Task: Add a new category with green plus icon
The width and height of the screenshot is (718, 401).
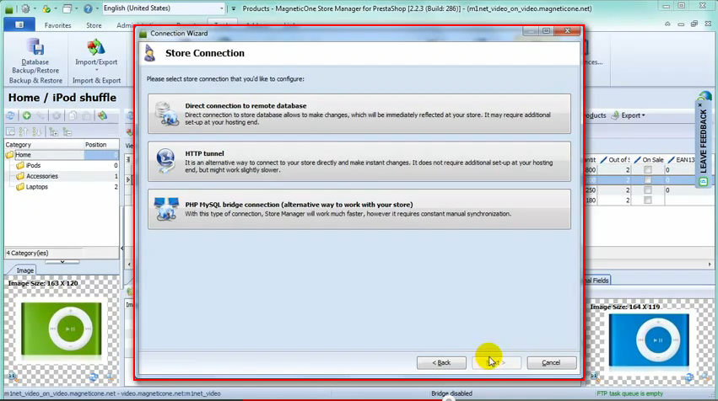Action: point(26,115)
